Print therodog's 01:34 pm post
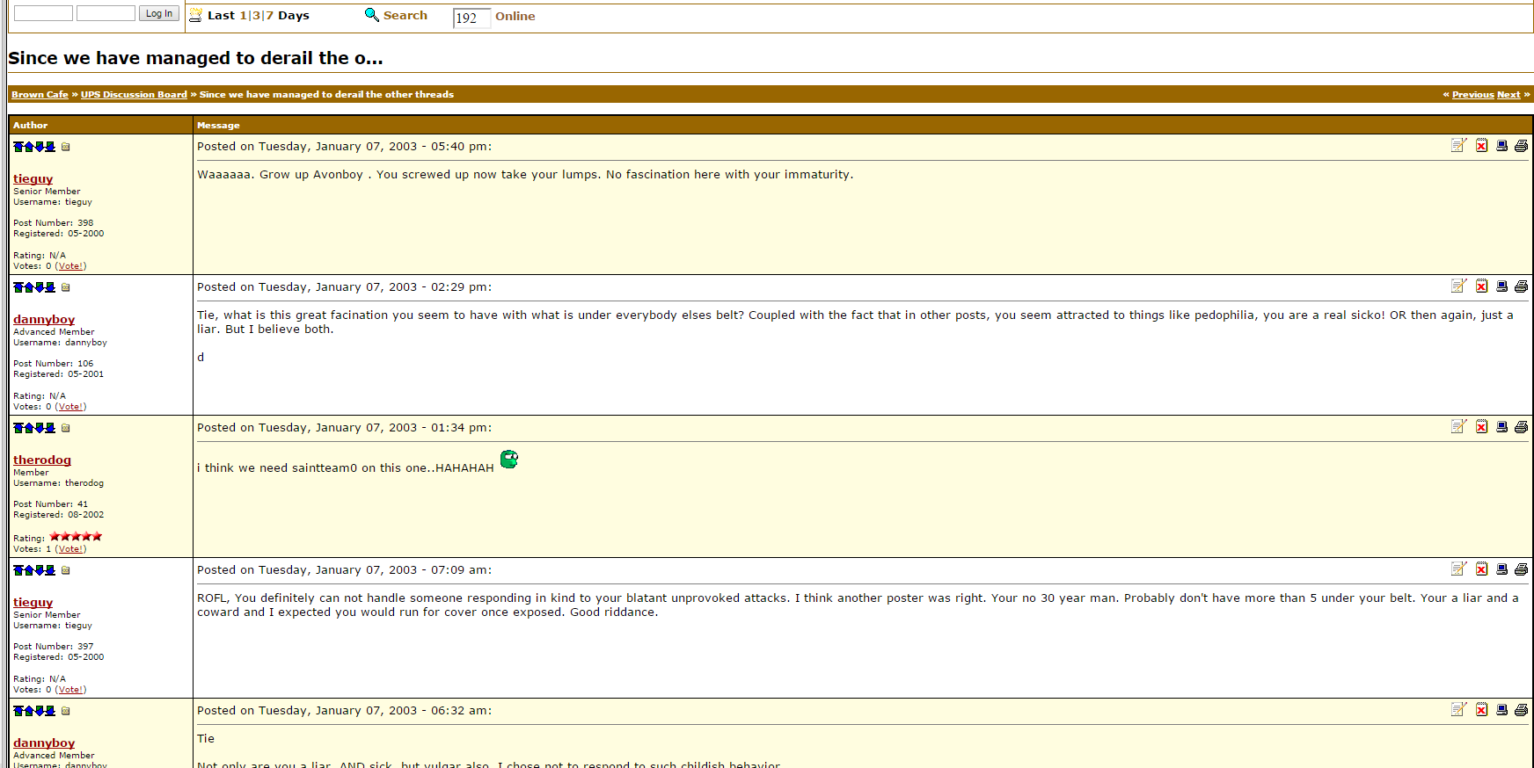 (1521, 427)
